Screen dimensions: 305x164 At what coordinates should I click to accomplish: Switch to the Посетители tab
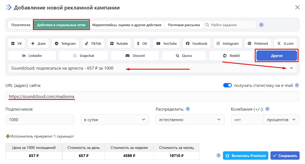(x=21, y=25)
